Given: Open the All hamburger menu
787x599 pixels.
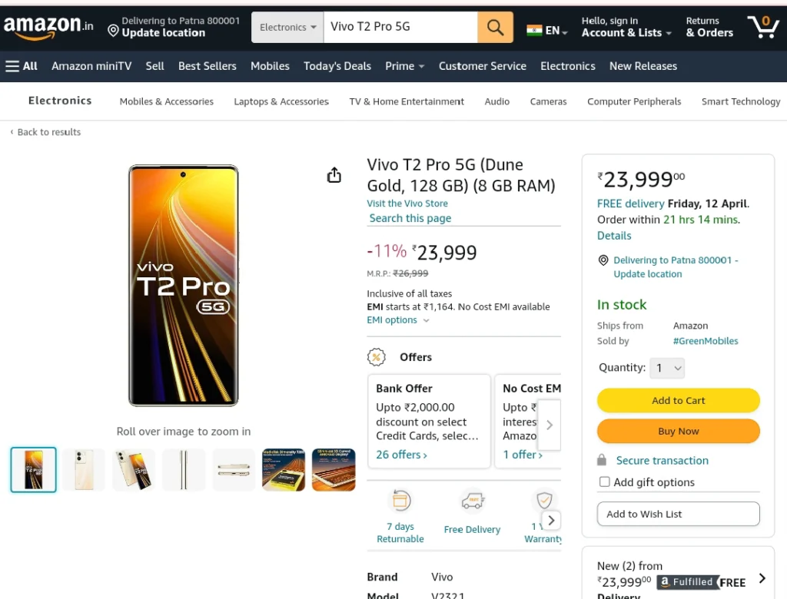Looking at the screenshot, I should [22, 66].
